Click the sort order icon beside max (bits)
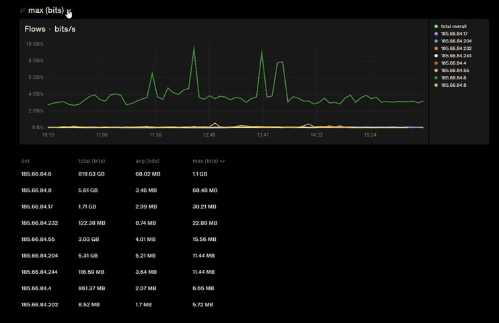 22,11
